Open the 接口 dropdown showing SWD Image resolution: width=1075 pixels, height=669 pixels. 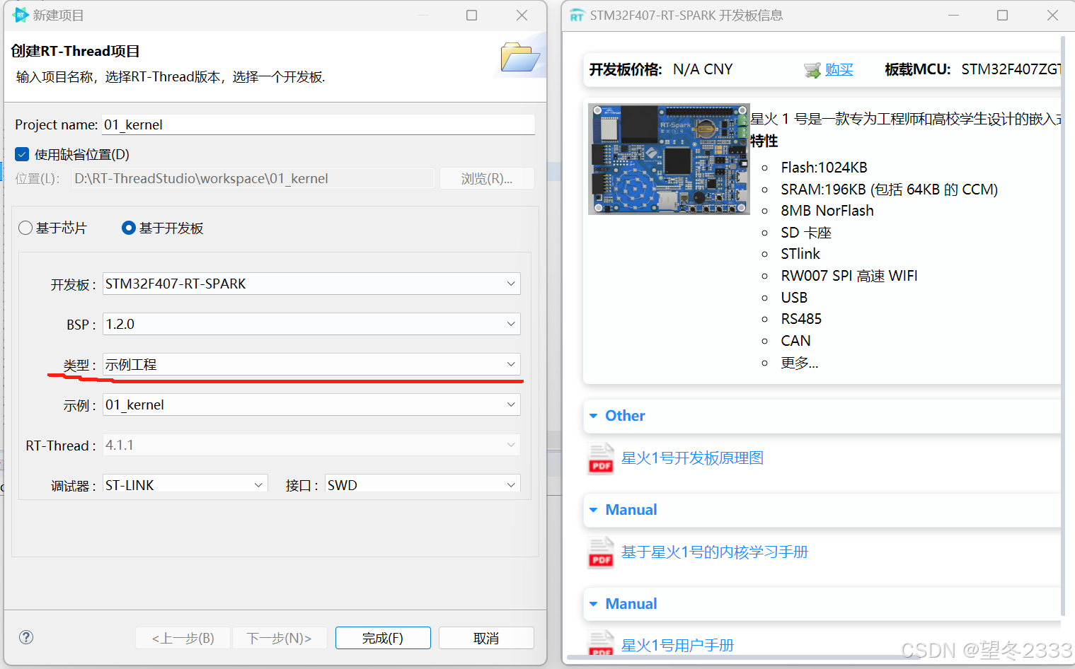[x=422, y=484]
